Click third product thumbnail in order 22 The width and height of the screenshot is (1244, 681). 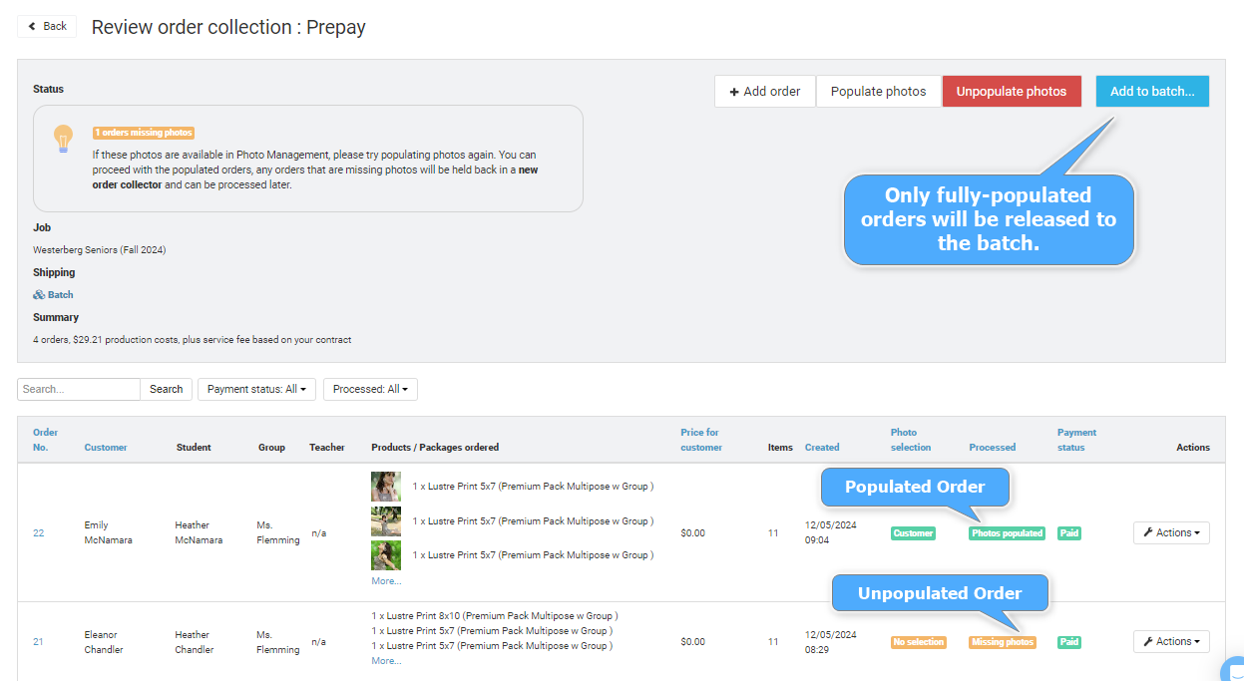(386, 555)
